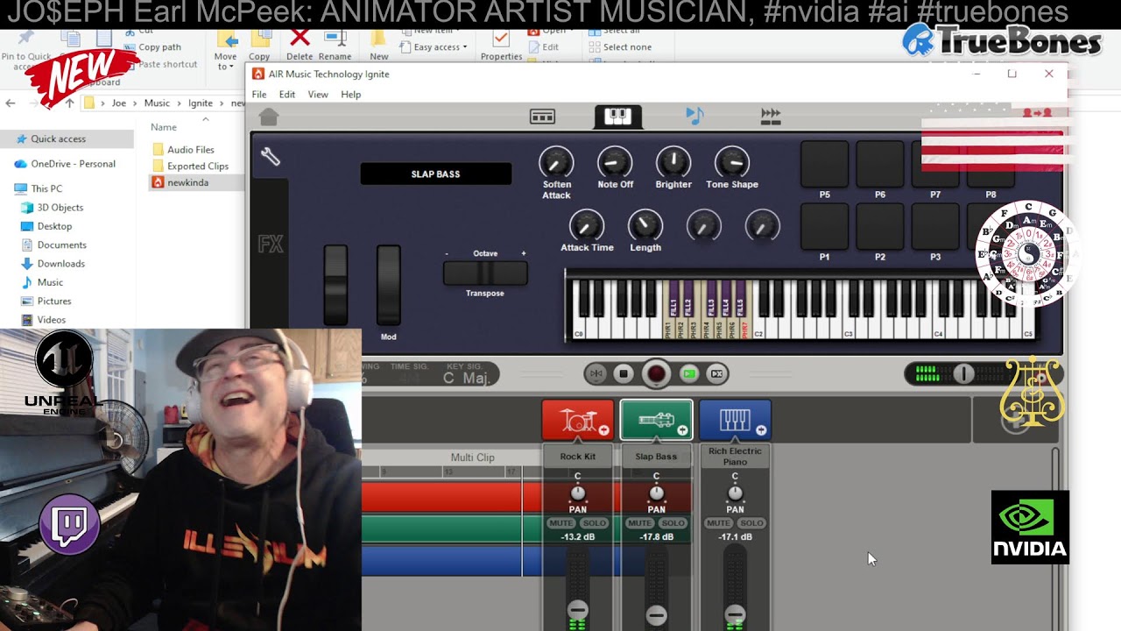Click the red Record button

[656, 374]
